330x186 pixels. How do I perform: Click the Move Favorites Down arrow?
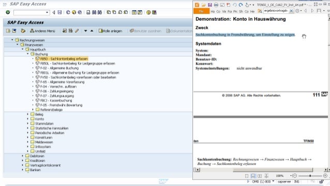point(86,31)
